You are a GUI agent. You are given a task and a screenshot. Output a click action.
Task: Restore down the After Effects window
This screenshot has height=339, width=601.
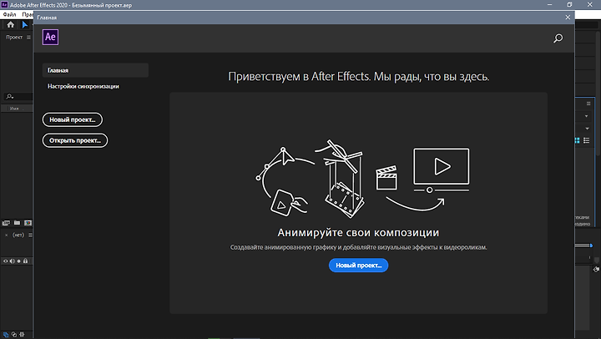569,5
